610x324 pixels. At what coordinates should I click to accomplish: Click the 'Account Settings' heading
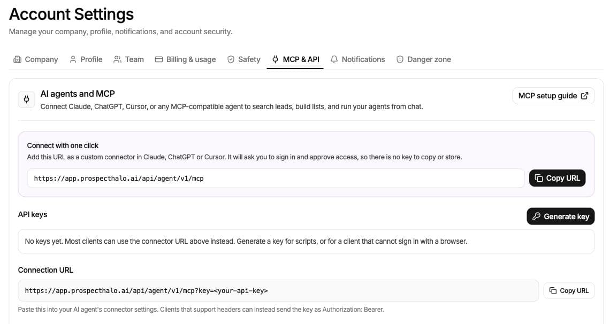point(72,14)
